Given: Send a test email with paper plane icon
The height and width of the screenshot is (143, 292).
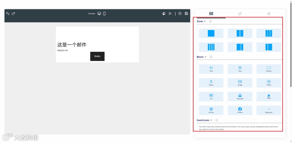Looking at the screenshot, I should [x=170, y=14].
